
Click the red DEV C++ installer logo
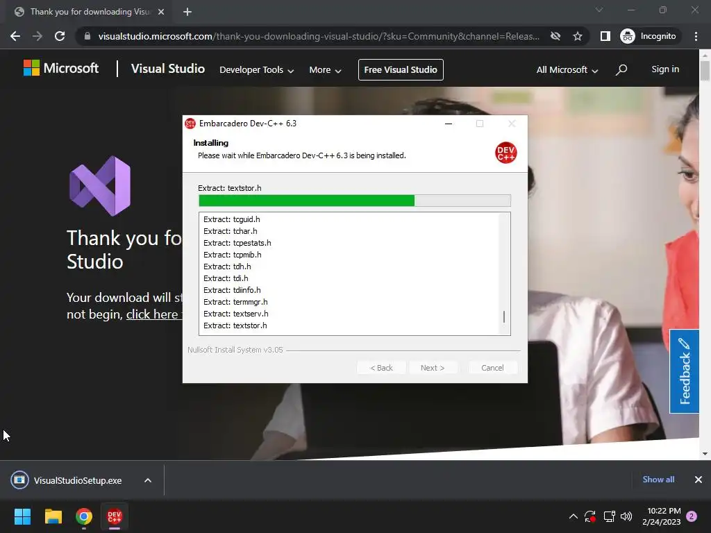click(x=505, y=152)
